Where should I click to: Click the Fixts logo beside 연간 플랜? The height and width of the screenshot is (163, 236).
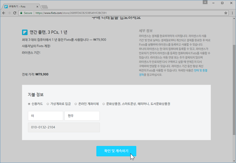point(25,32)
